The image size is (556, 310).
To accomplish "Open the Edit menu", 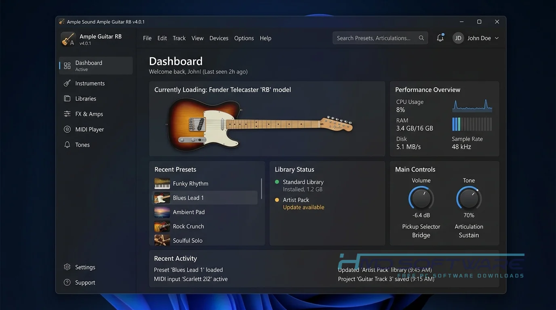I will tap(162, 38).
